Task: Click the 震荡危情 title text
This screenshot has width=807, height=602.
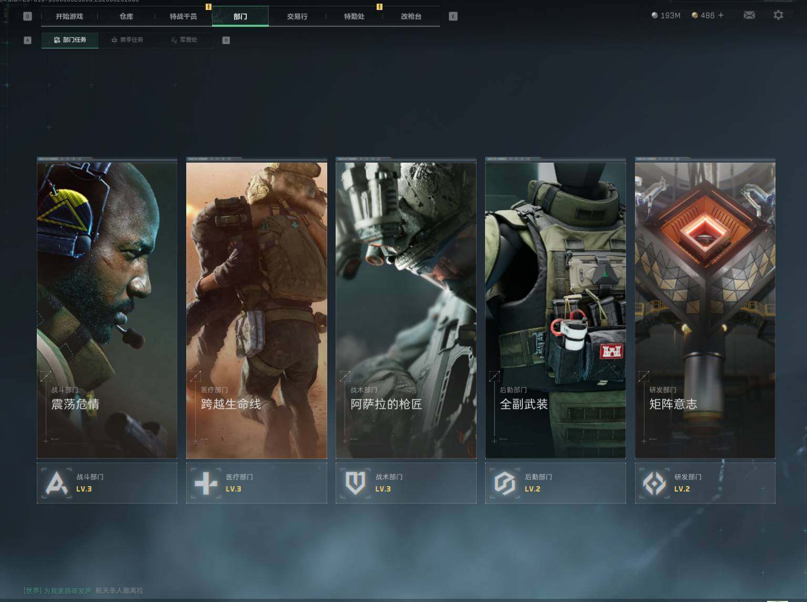Action: coord(75,404)
